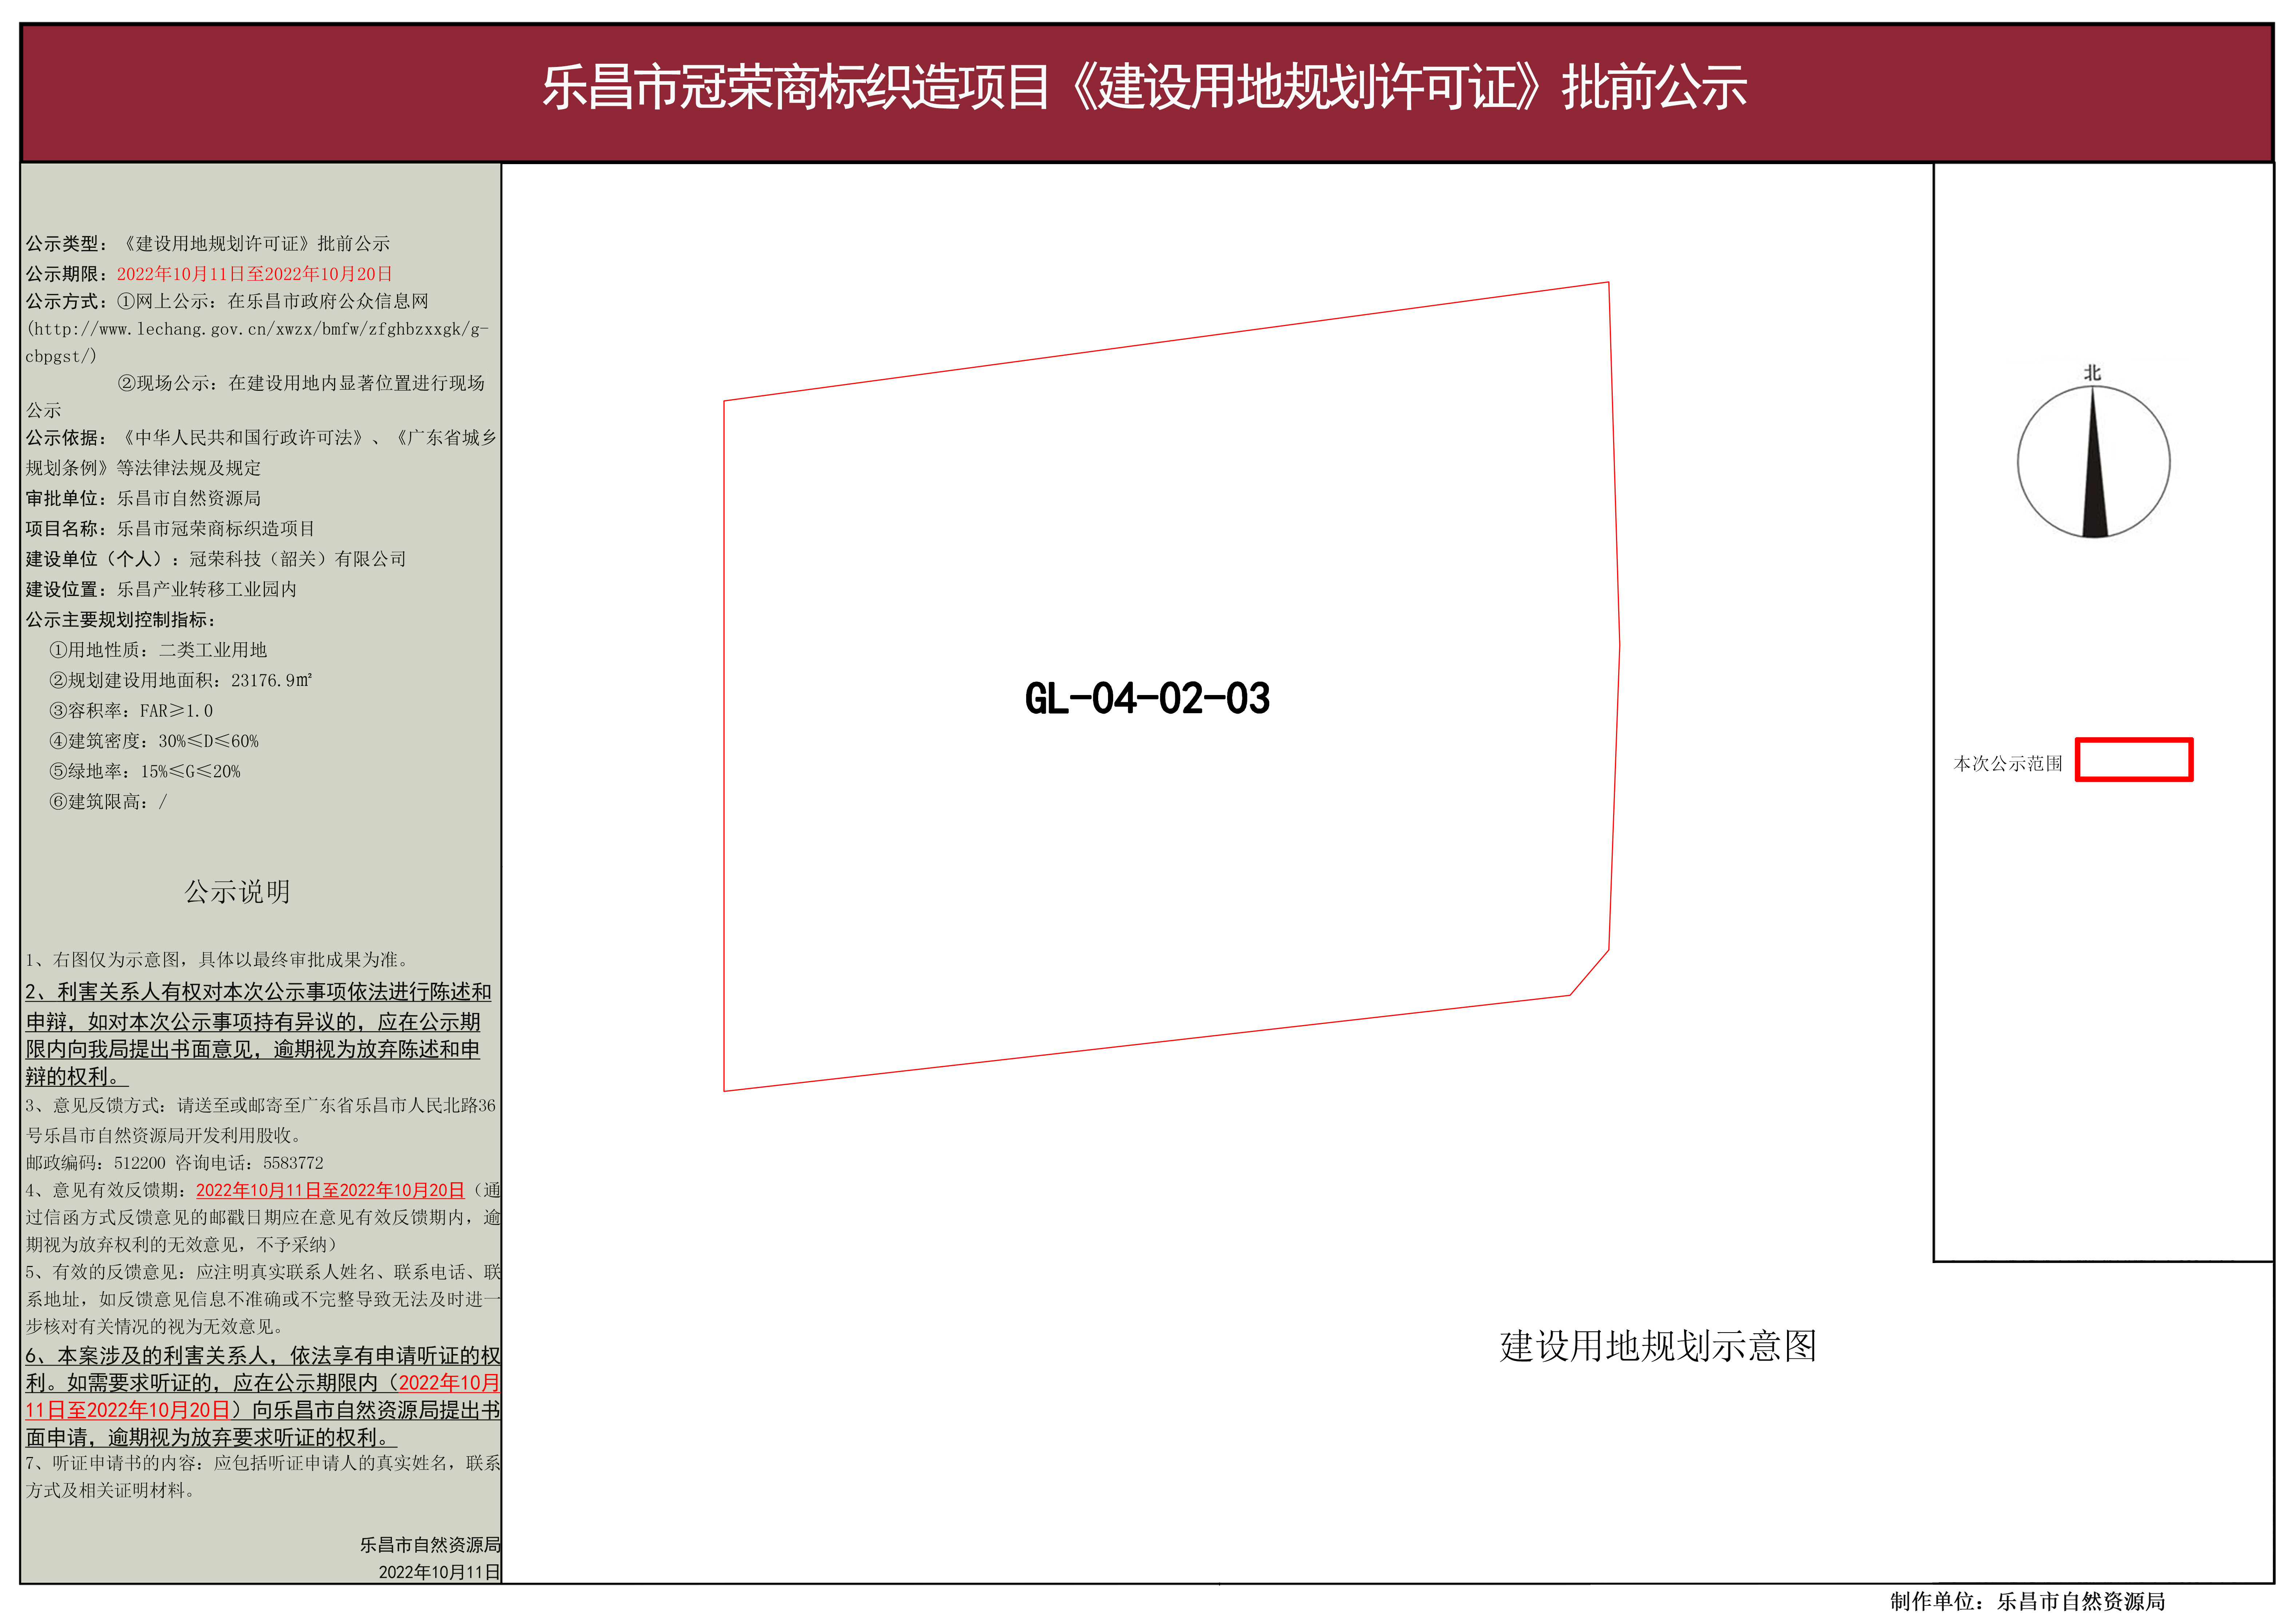2295x1624 pixels.
Task: Click the 乐昌市自然资源局 signature above the date
Action: (x=430, y=1545)
